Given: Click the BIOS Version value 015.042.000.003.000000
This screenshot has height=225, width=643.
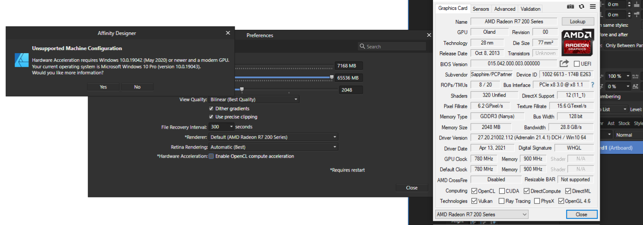Looking at the screenshot, I should [513, 64].
